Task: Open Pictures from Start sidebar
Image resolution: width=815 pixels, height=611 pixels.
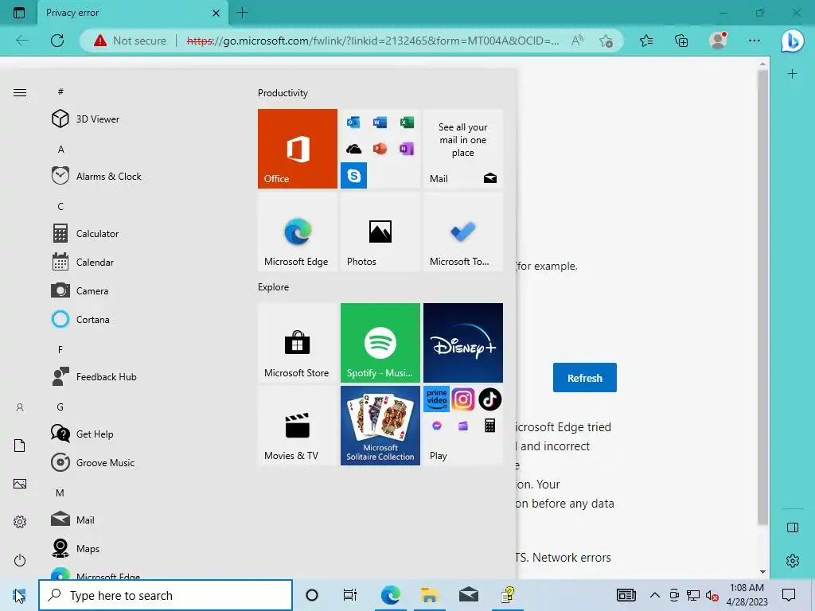Action: click(20, 484)
